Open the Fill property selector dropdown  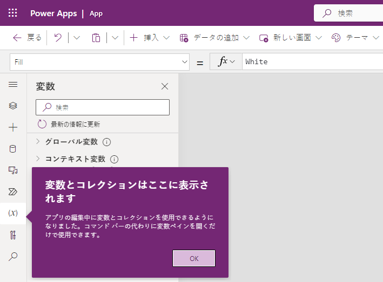[x=99, y=62]
